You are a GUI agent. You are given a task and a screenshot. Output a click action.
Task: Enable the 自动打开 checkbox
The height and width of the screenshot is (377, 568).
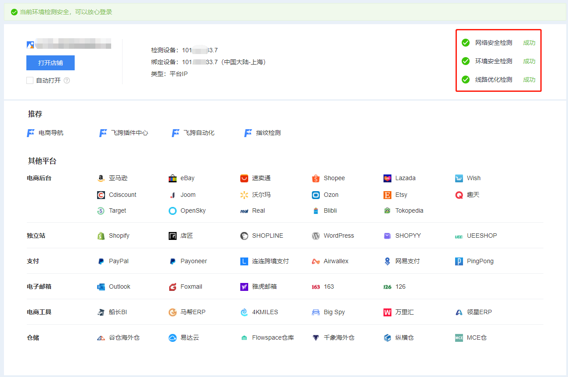point(30,80)
